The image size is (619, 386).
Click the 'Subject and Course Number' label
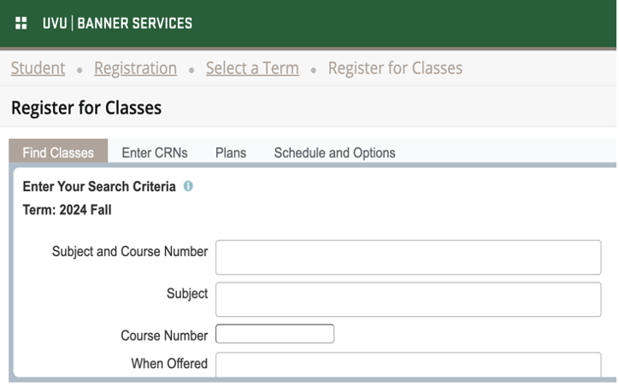click(x=130, y=252)
